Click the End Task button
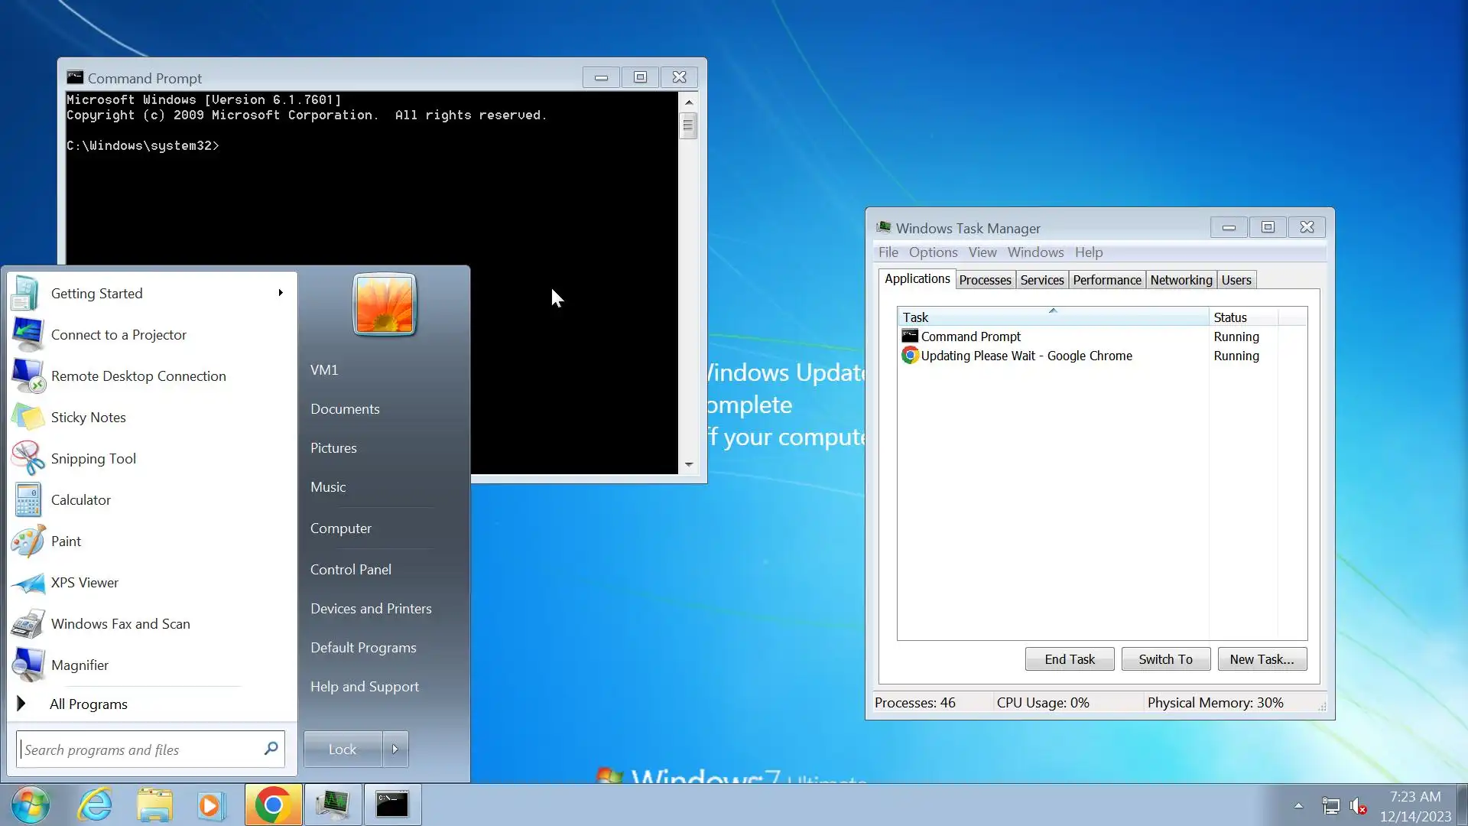This screenshot has width=1468, height=826. (1069, 659)
